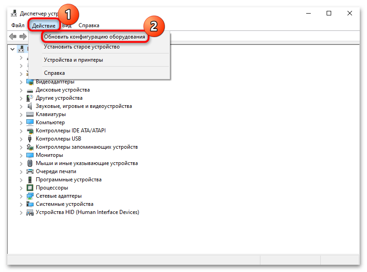Click the printer icon for Очереди печати
The image size is (367, 272).
click(x=30, y=171)
